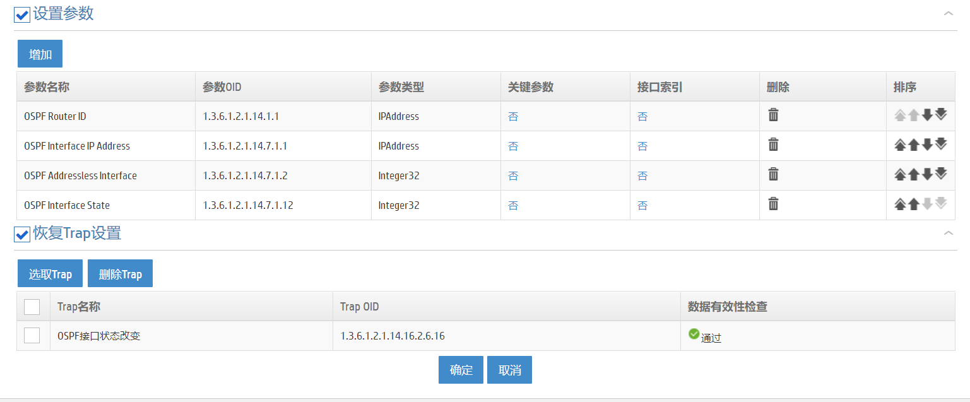Click the Trap OID column header
Viewport: 970px width, 402px height.
click(507, 307)
